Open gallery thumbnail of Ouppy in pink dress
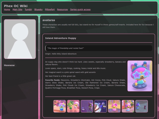The height and width of the screenshot is (119, 159). click(x=114, y=106)
